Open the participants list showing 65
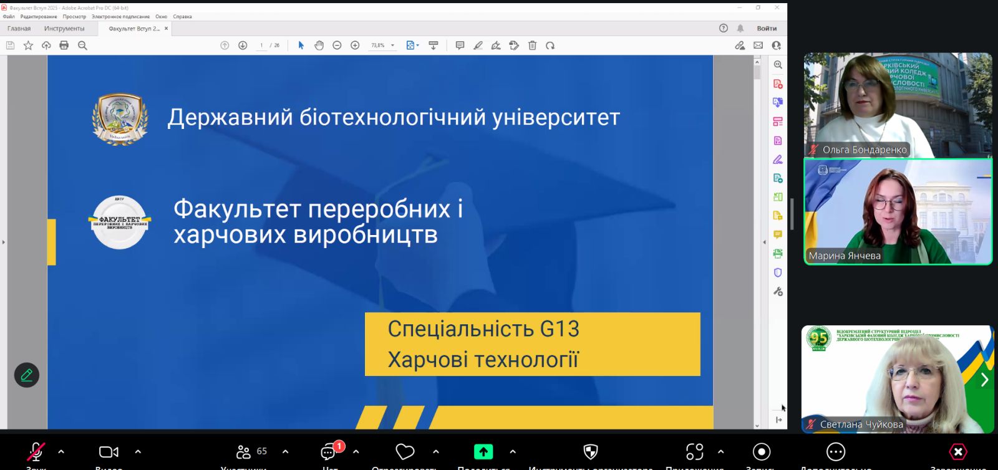998x470 pixels. click(x=252, y=452)
